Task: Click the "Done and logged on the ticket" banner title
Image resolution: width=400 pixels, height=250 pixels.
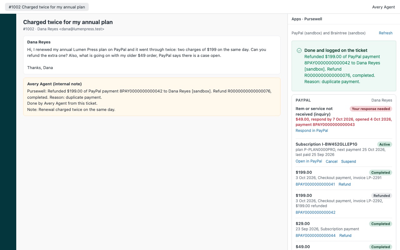Action: (x=336, y=50)
